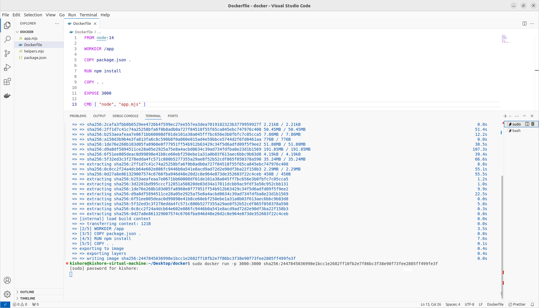539x308 pixels.
Task: Expand the Outline section
Action: (27, 292)
